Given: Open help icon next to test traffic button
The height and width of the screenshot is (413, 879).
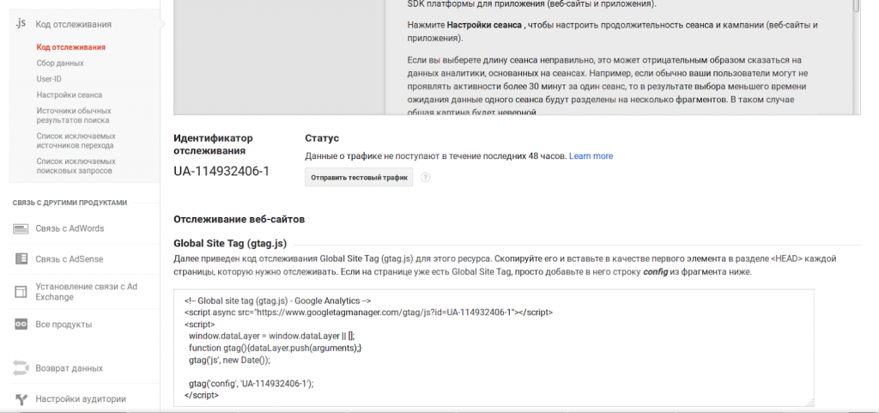Looking at the screenshot, I should [x=426, y=178].
